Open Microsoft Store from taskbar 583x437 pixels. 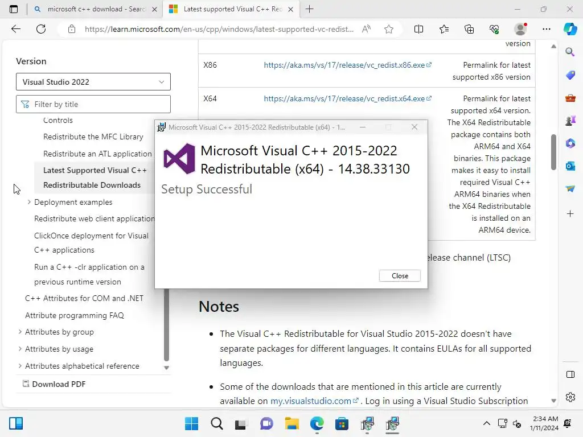(x=342, y=423)
